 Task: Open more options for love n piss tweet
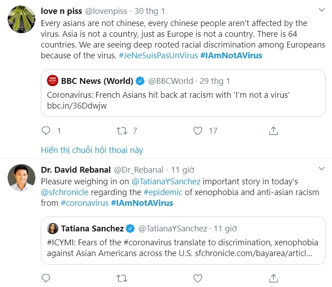click(x=321, y=10)
